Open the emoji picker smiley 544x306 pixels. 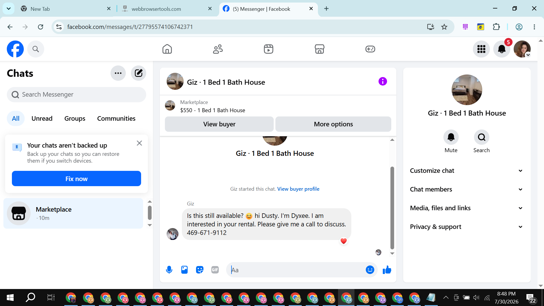coord(370,270)
